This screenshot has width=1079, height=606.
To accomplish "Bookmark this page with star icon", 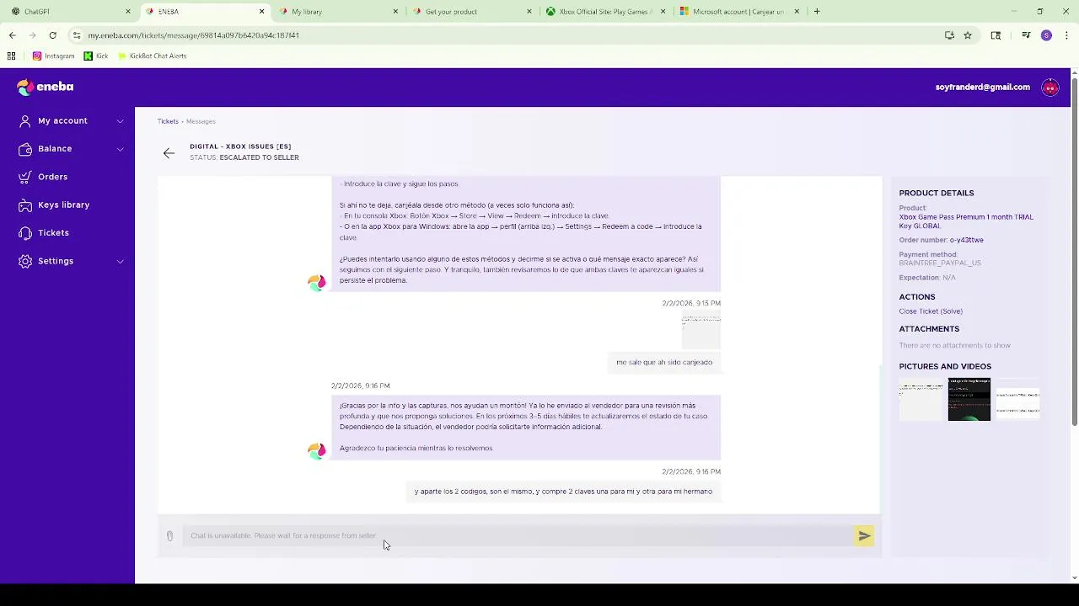I will tap(968, 35).
